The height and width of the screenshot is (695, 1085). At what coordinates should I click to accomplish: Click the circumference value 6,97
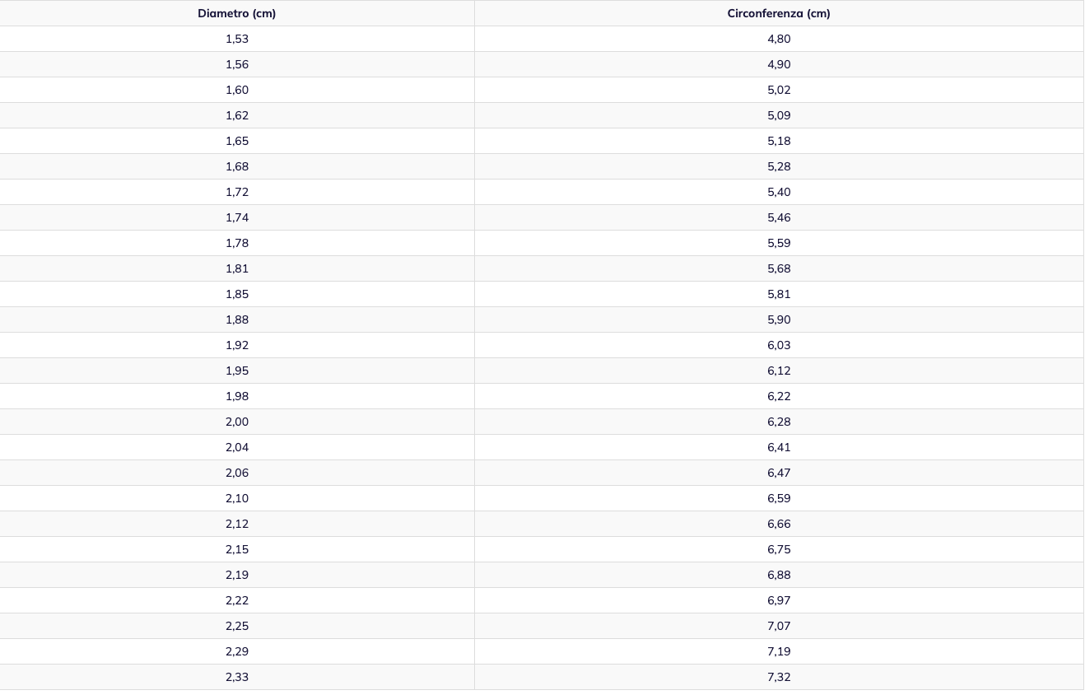(779, 600)
